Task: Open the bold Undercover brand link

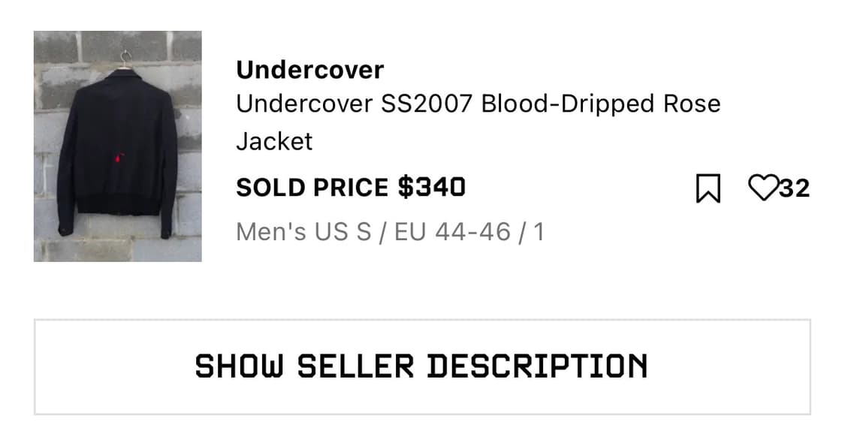Action: click(x=309, y=70)
